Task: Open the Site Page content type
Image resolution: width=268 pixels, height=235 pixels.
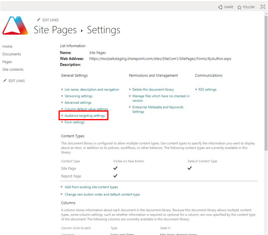Action: pos(68,169)
